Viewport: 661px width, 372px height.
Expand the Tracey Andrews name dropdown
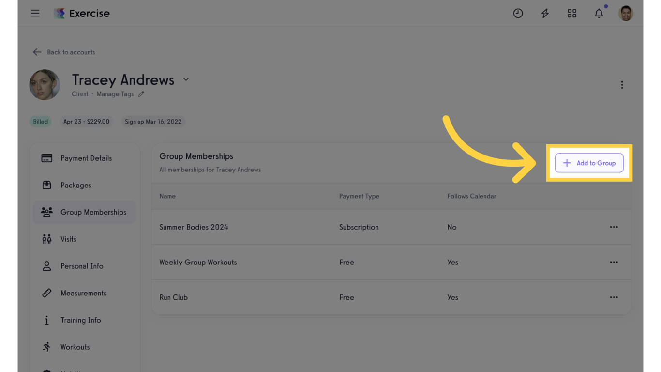(x=186, y=79)
